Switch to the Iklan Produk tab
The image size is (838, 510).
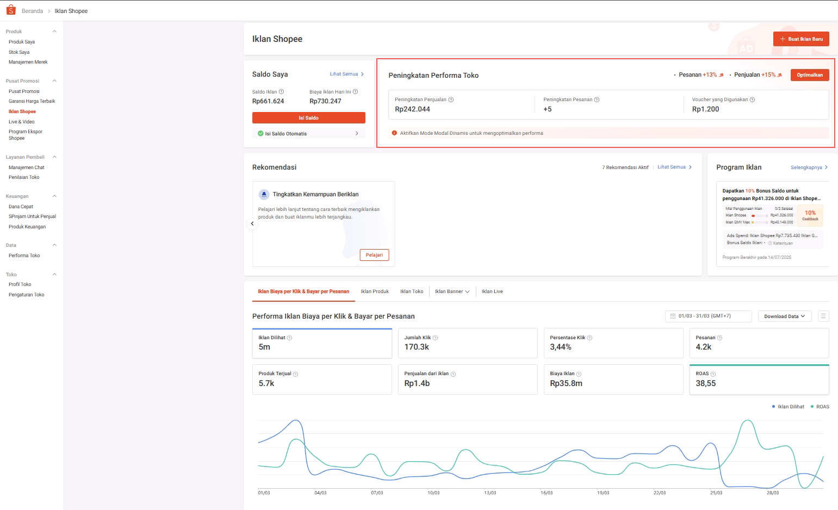[375, 291]
